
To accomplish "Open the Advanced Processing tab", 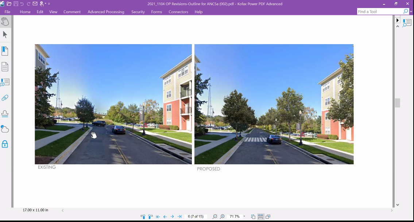I will (x=106, y=12).
